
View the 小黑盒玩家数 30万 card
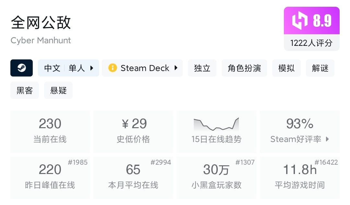[216, 177]
